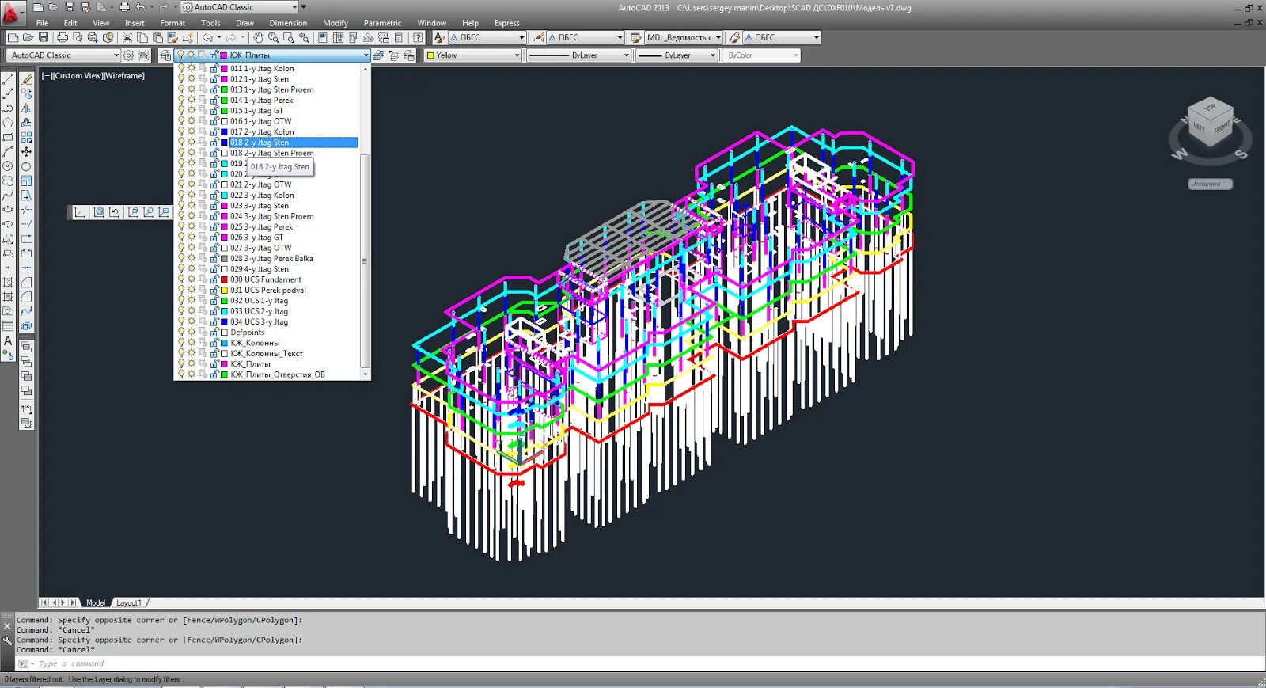Screen dimensions: 1266x688
Task: Select the Move tool
Action: [x=26, y=151]
